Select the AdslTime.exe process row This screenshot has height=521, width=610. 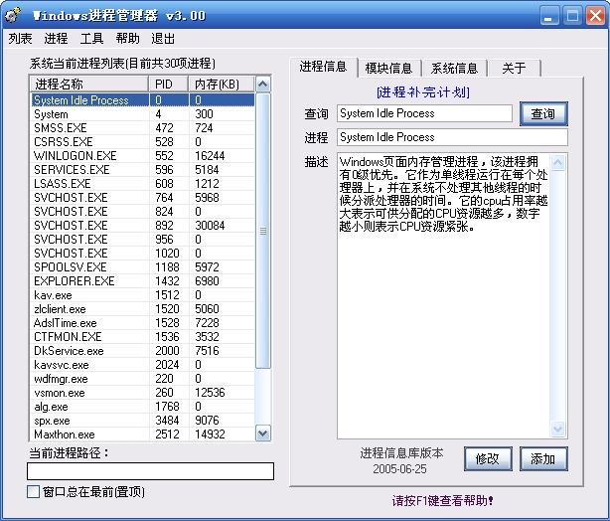[x=143, y=323]
